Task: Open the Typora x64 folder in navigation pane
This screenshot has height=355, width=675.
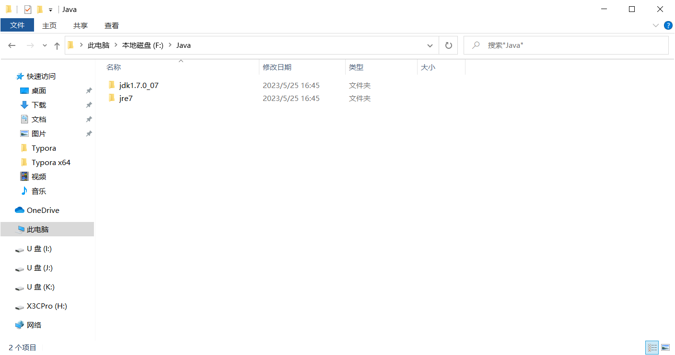Action: (51, 162)
